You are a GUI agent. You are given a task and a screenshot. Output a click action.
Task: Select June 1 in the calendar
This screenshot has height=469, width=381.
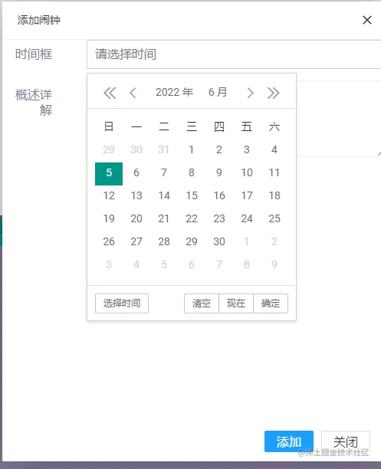[x=192, y=149]
